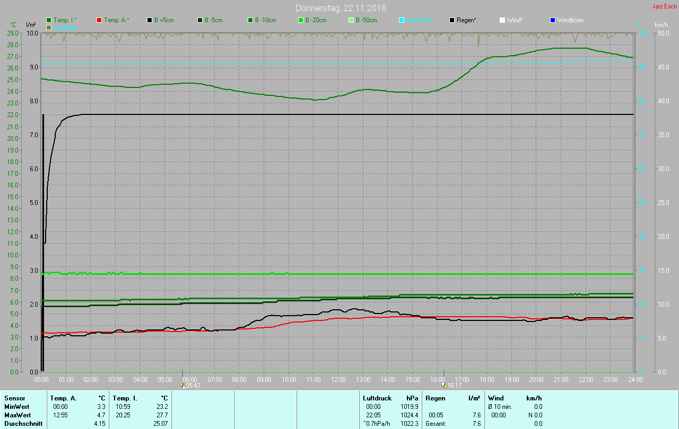Click the 'Wind*' legend label

click(515, 20)
